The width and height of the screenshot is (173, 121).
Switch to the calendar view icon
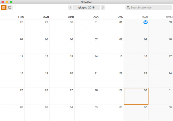point(4,8)
